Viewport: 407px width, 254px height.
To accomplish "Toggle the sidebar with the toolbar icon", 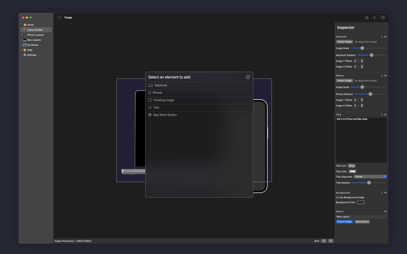I will tap(60, 18).
